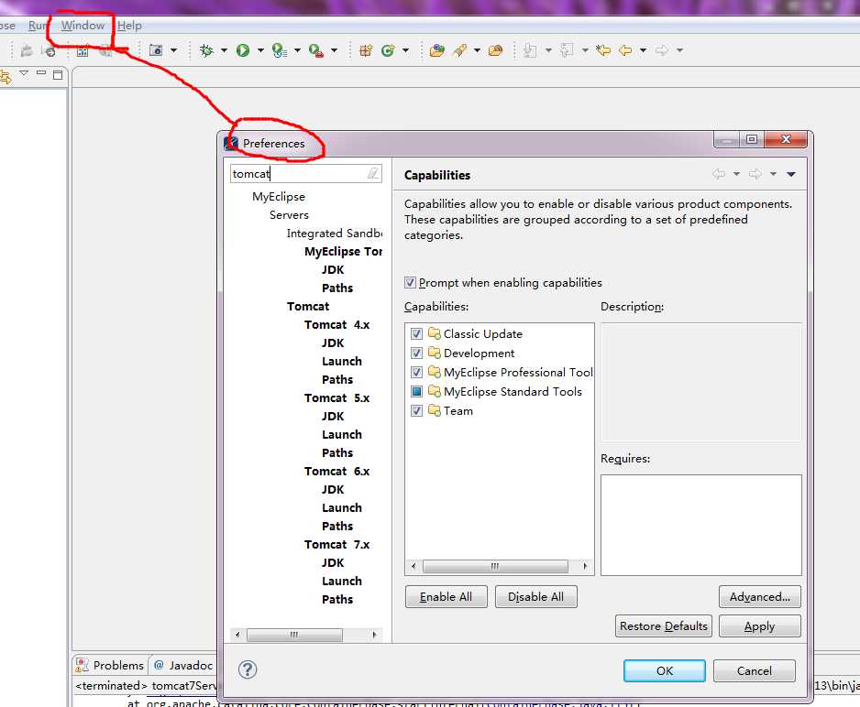The width and height of the screenshot is (860, 707).
Task: Click the right scroll arrow of Capabilities list
Action: [x=585, y=566]
